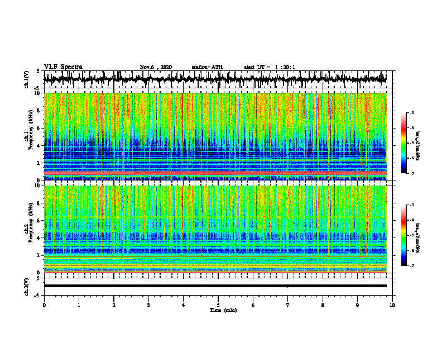Image resolution: width=442 pixels, height=342 pixels.
Task: Click the ch.2 frequency axis "4" tick label
Action: [x=39, y=238]
